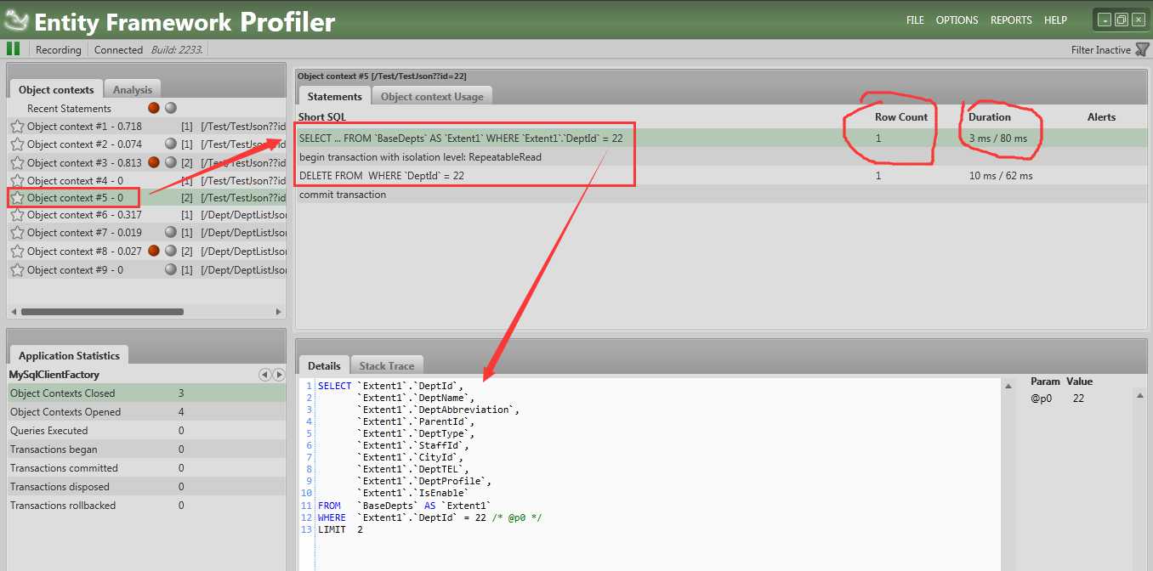Viewport: 1153px width, 571px height.
Task: Select the Application Statistics tab
Action: click(69, 356)
